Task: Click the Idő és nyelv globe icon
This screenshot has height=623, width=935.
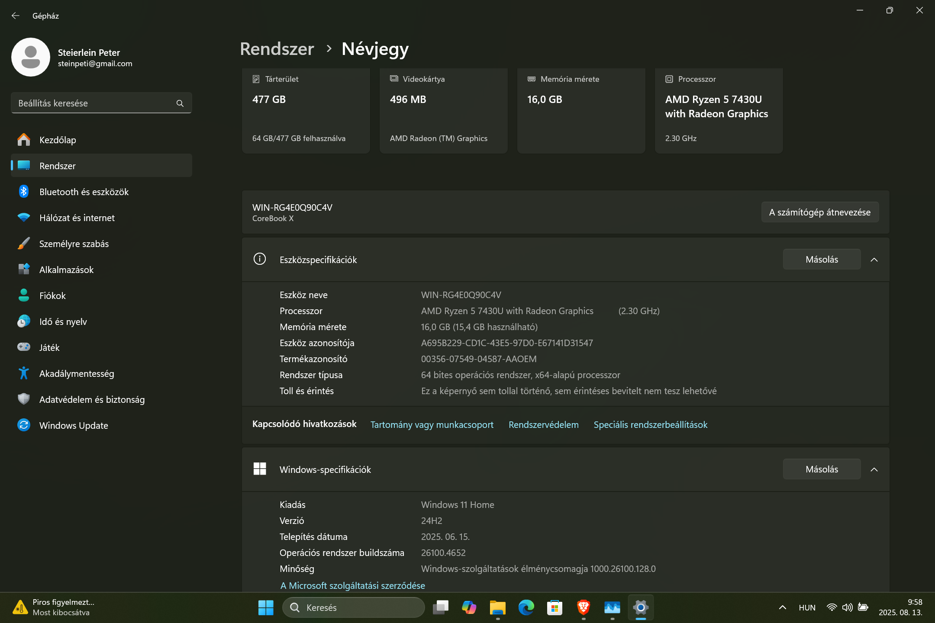Action: coord(24,321)
